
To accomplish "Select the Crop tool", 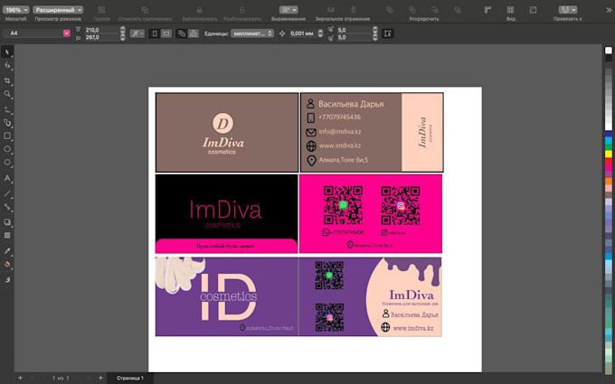I will tap(7, 80).
